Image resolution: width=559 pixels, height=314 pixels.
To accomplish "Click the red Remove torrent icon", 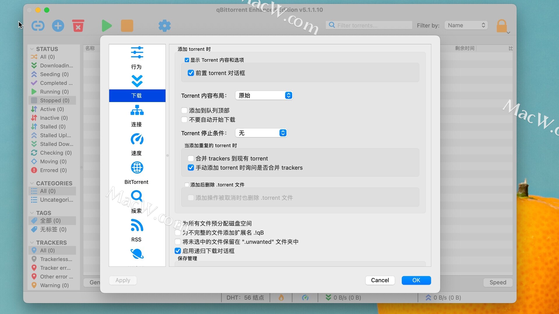I will click(x=78, y=26).
